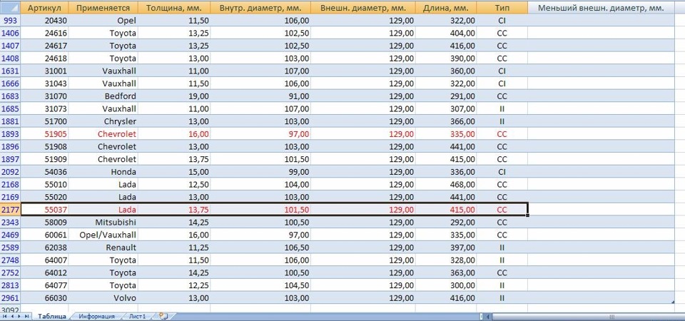Click the Внешн. диаметр, мм. column header
Image resolution: width=685 pixels, height=321 pixels.
(x=363, y=7)
